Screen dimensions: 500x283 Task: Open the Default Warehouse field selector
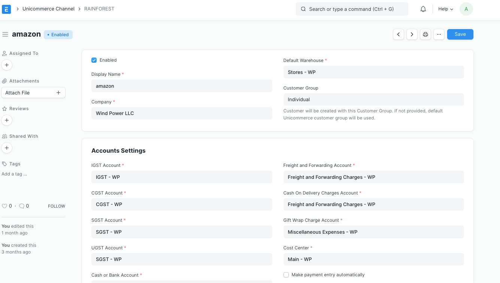pos(373,72)
